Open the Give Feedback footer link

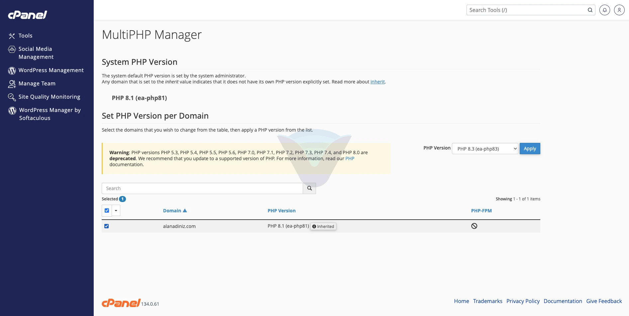coord(604,301)
